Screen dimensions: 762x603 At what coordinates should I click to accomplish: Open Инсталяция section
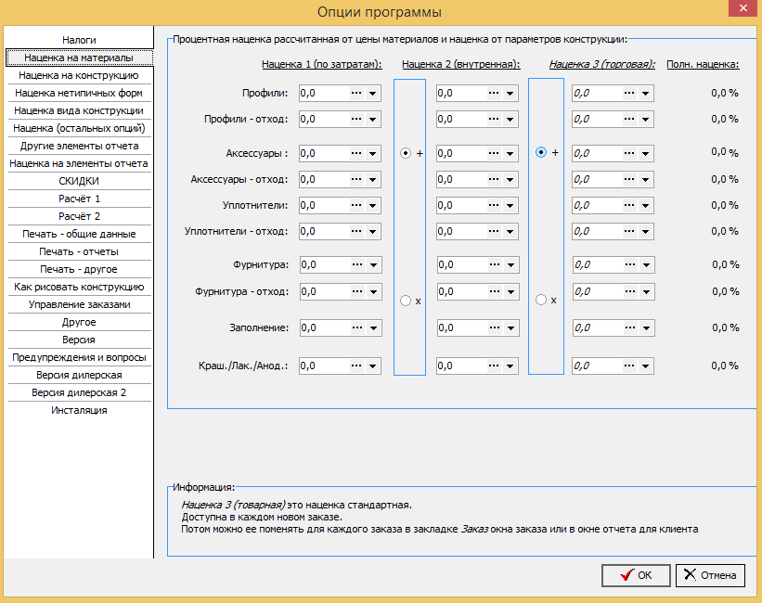pos(79,410)
